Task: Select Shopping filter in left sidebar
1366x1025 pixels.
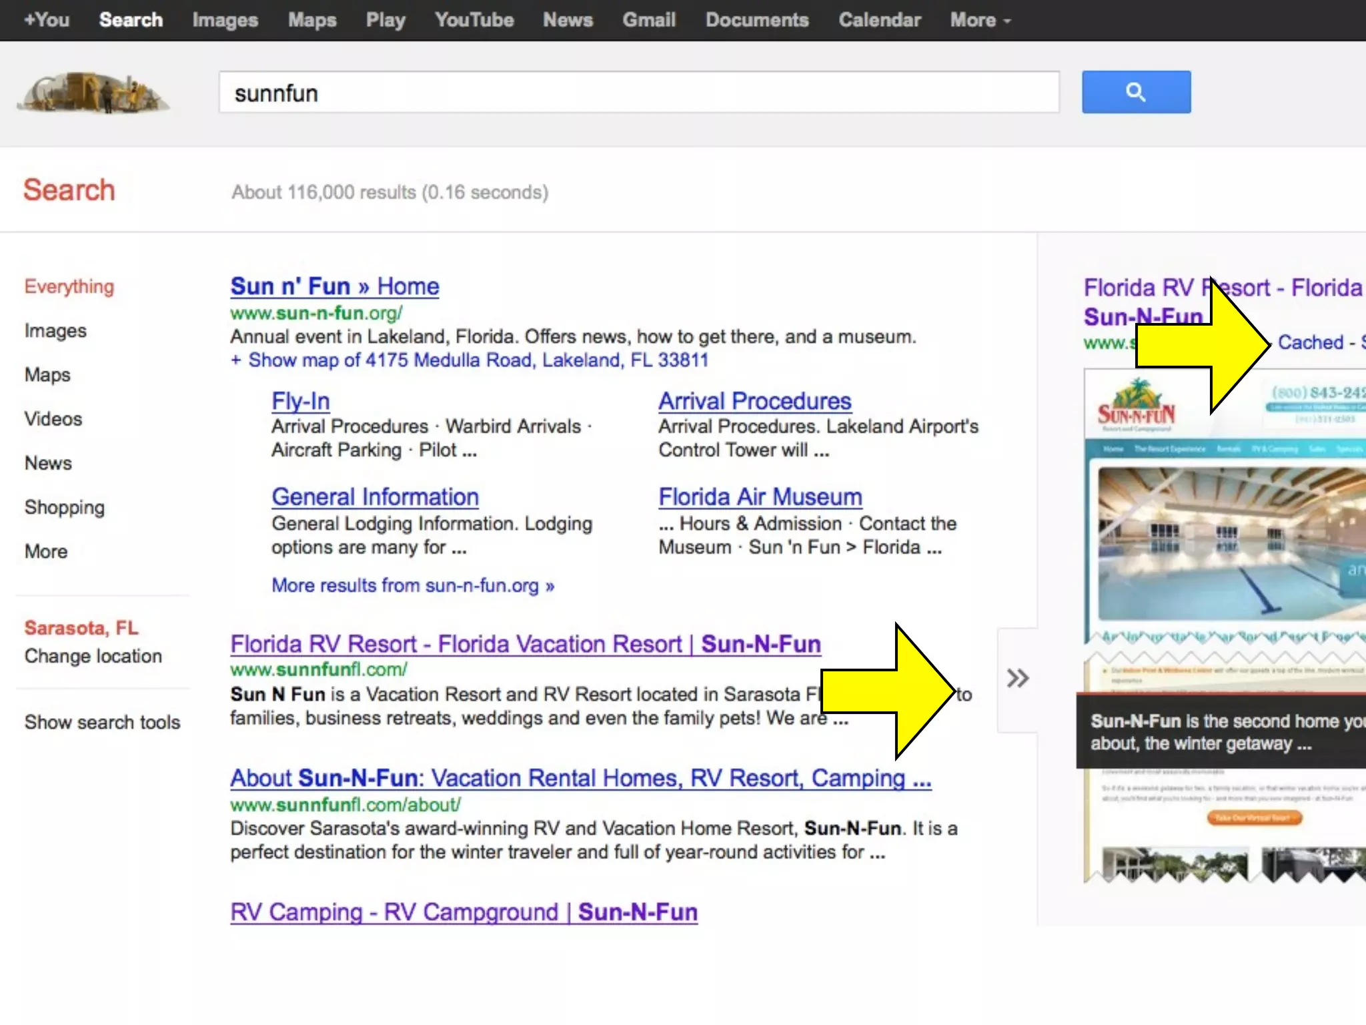Action: pyautogui.click(x=65, y=507)
